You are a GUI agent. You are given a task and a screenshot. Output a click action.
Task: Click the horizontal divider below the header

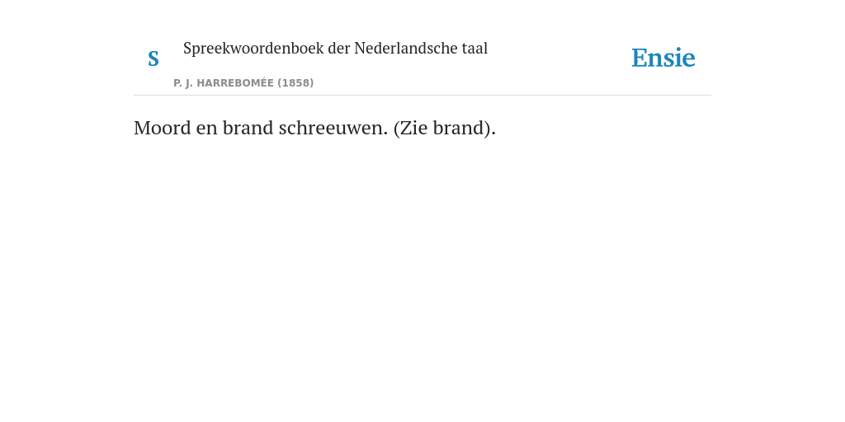[422, 96]
